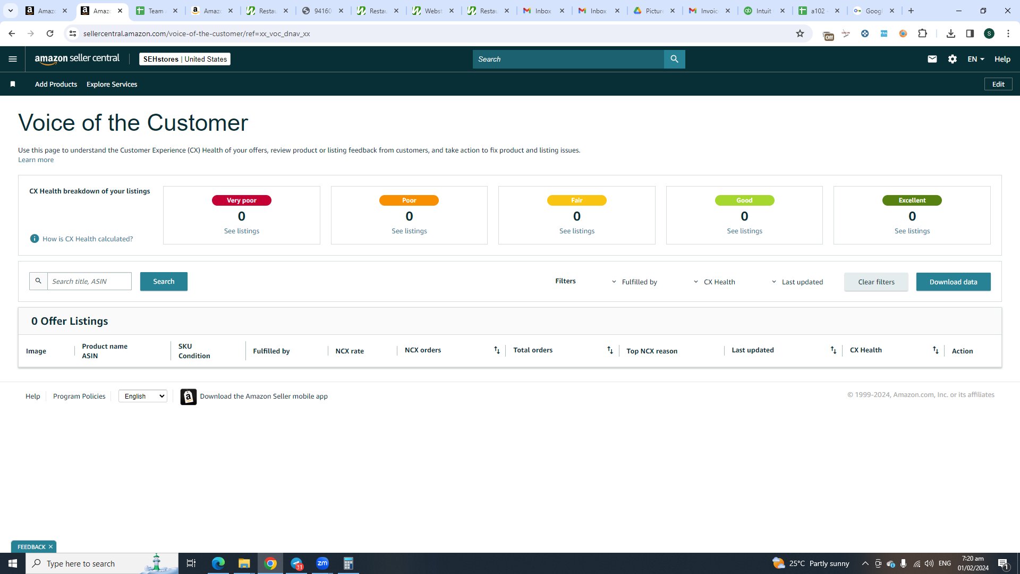Switch to the a102 spreadsheet tab
The width and height of the screenshot is (1020, 574).
click(820, 11)
